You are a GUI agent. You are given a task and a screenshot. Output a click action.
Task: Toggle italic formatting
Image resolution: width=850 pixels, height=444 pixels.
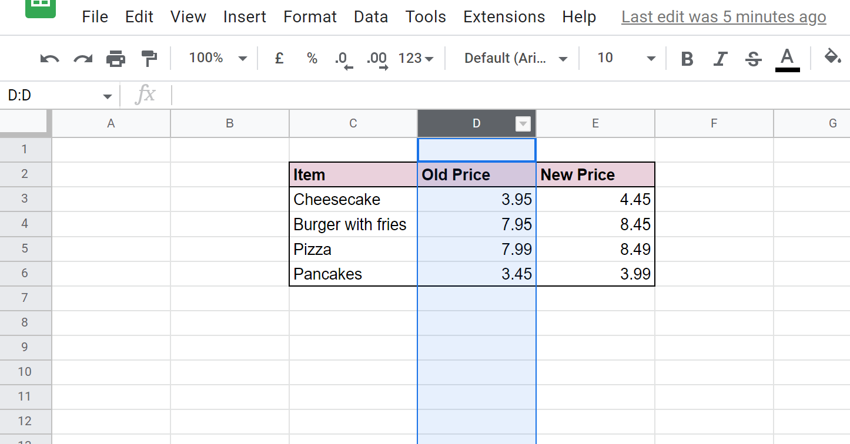coord(720,58)
